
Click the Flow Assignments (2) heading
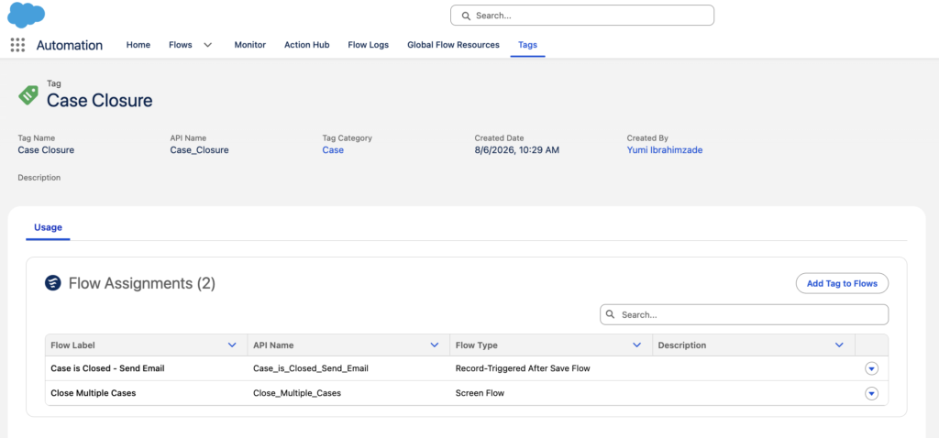pos(142,284)
